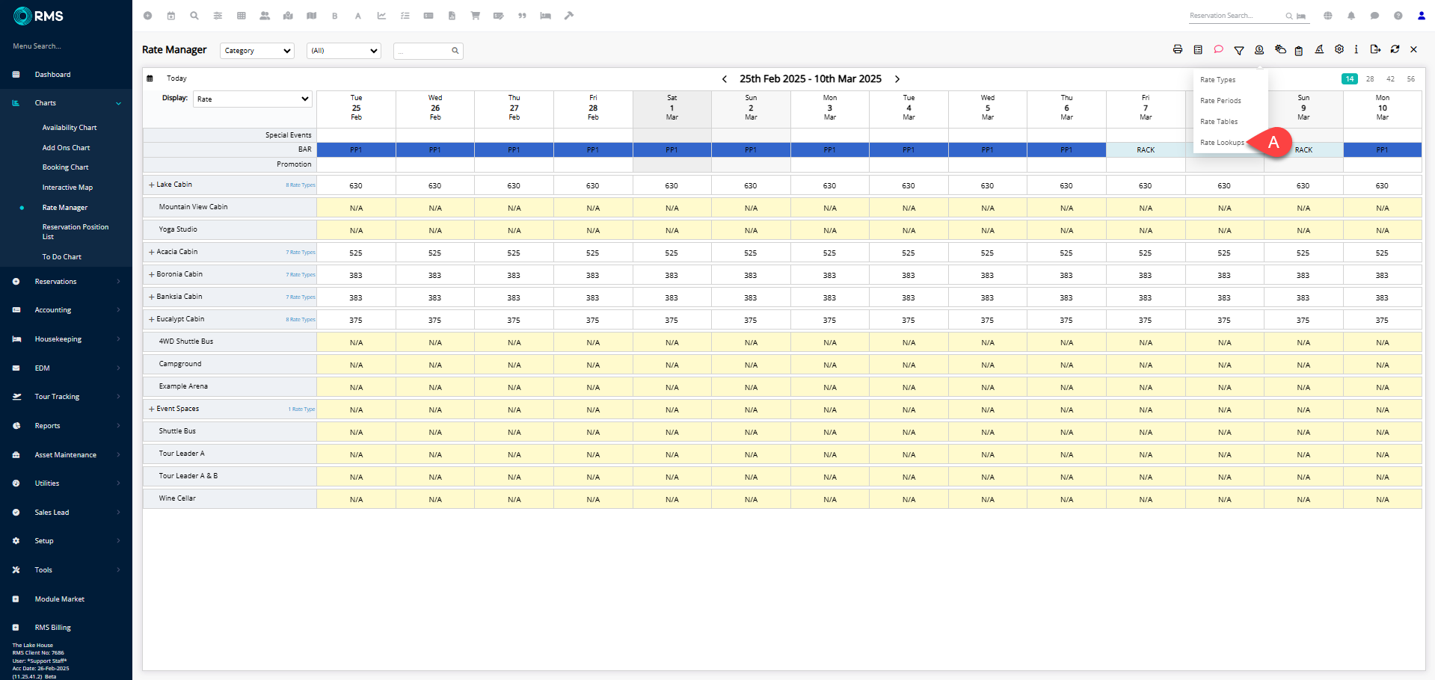The image size is (1435, 680).
Task: Click Lake Cabin 630 rate on Tue 25 Feb
Action: click(356, 185)
